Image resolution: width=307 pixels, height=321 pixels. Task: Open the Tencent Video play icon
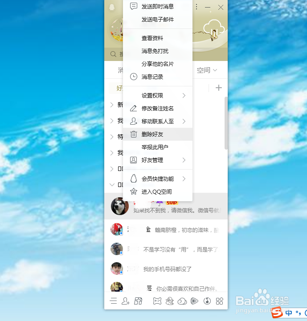(194, 301)
